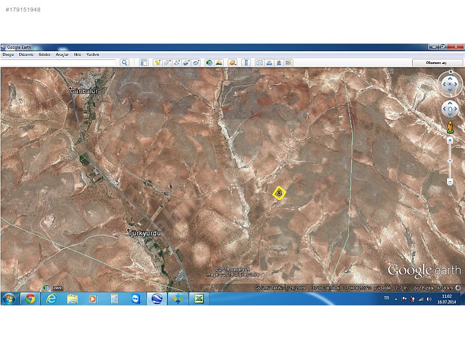
Task: Click the taskbar clock showing 11:02
Action: coord(446,299)
